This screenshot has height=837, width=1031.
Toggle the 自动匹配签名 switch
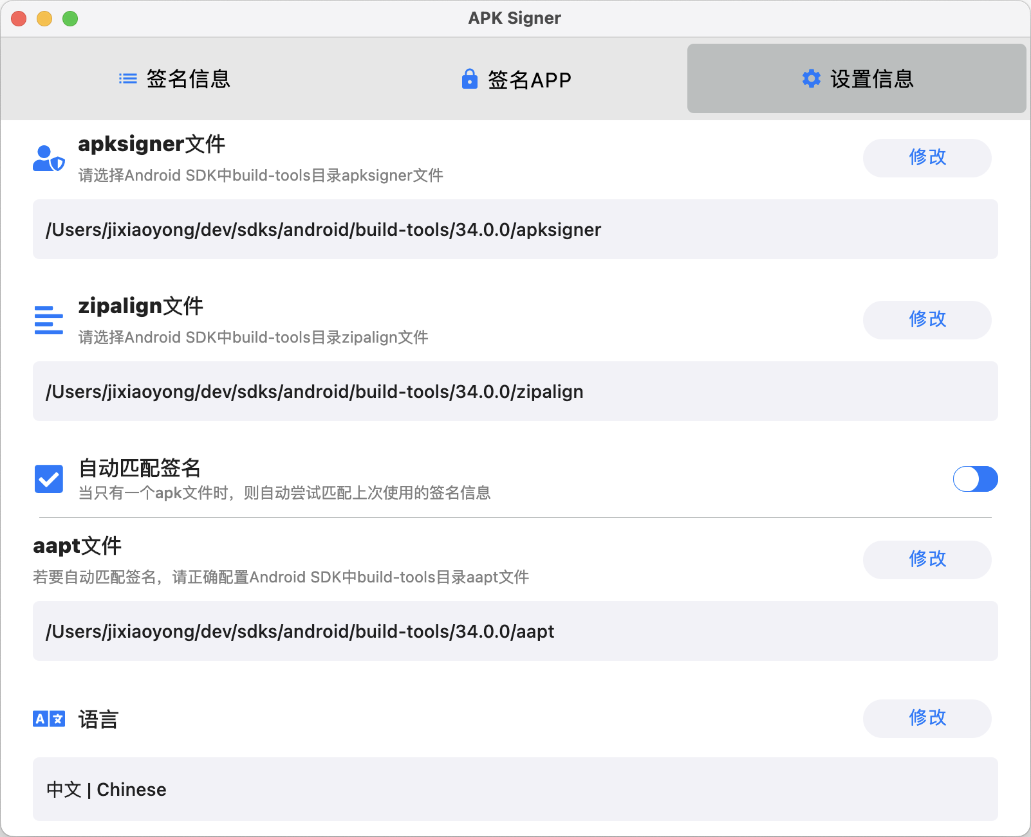[975, 479]
